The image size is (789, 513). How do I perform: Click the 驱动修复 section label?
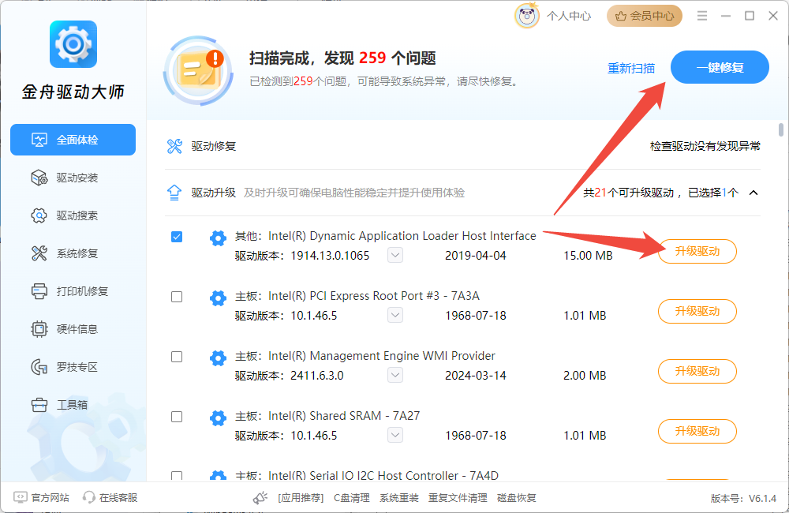(x=213, y=147)
